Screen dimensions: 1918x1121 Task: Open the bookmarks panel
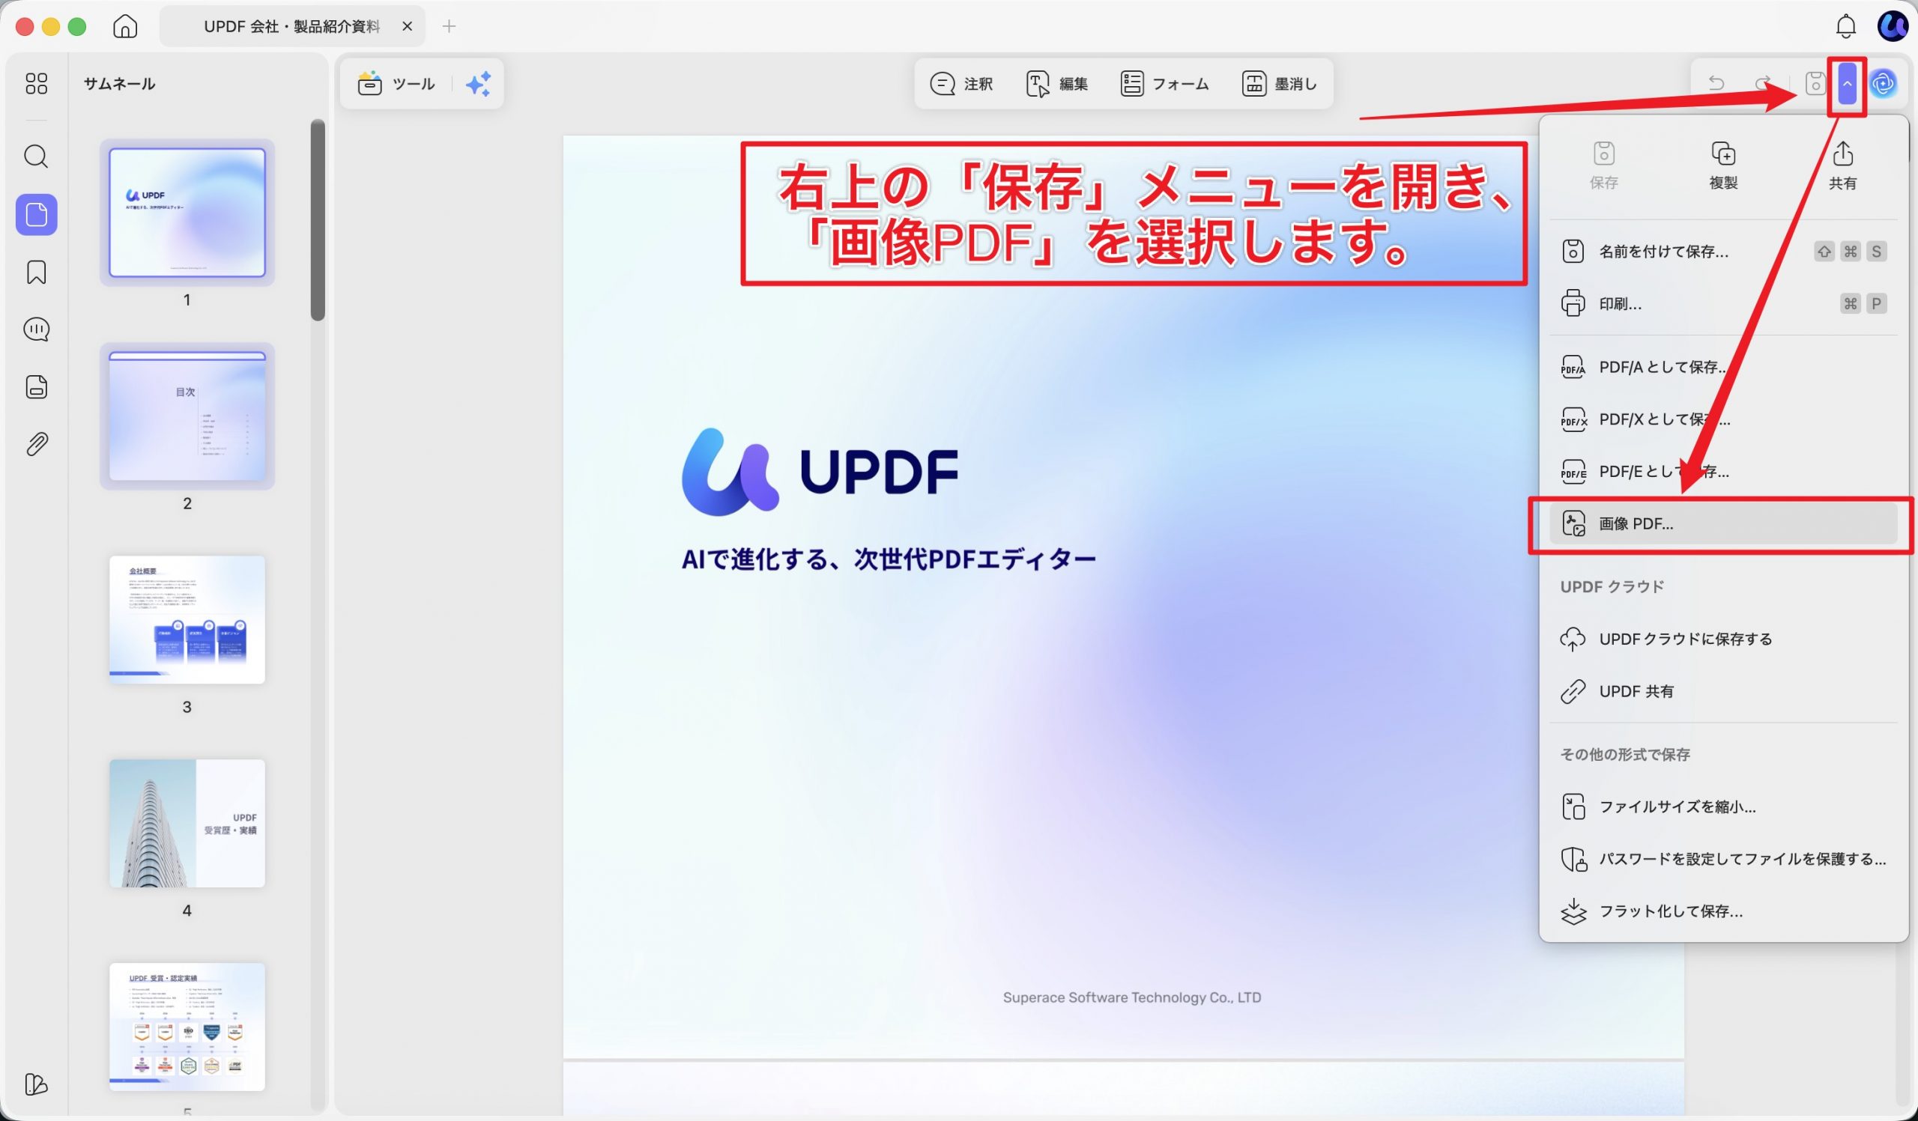click(36, 273)
